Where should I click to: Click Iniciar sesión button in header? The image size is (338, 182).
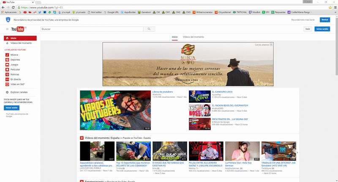click(x=322, y=29)
